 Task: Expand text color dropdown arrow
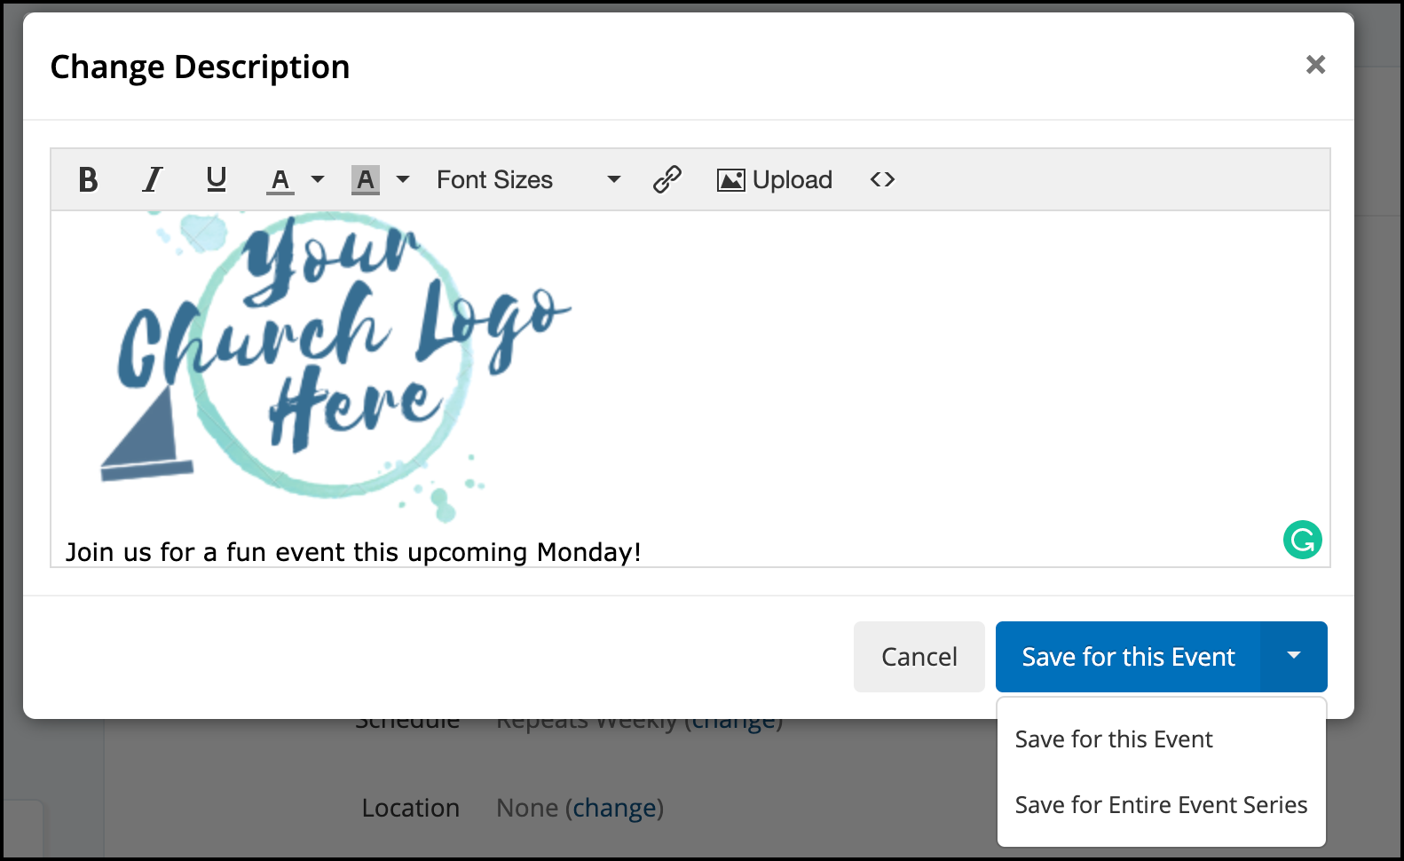coord(318,180)
